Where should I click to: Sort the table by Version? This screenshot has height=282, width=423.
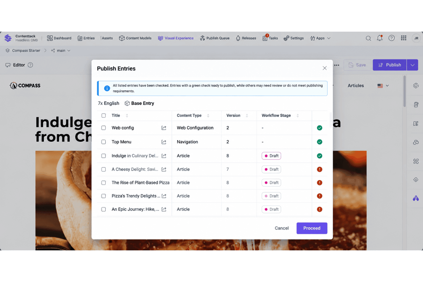247,115
